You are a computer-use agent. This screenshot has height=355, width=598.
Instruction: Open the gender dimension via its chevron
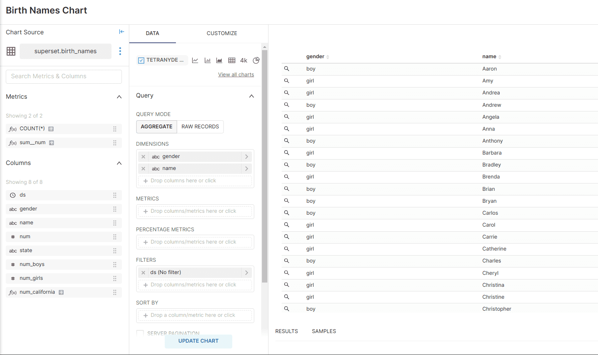(247, 156)
